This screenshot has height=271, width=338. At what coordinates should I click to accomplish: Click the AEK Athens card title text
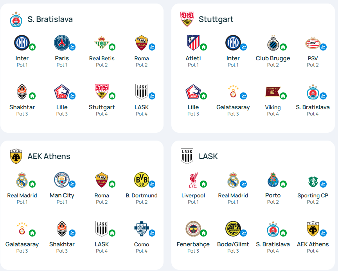tap(49, 156)
